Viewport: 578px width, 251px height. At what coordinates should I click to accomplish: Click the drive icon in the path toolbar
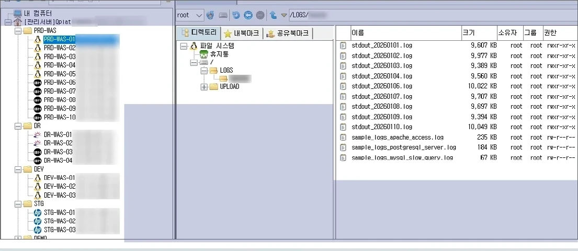point(223,15)
